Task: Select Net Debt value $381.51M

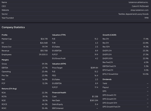Action: click(94, 100)
